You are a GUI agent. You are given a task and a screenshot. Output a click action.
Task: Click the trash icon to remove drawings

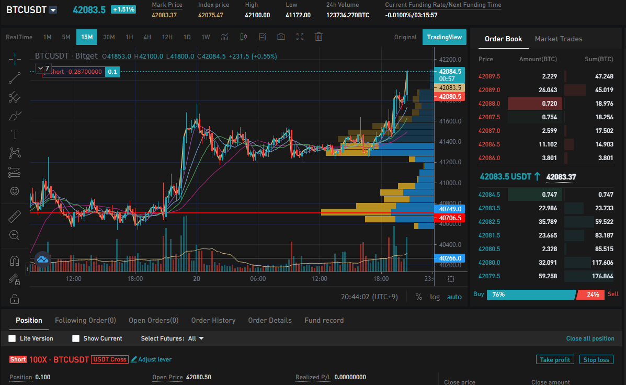tap(318, 37)
